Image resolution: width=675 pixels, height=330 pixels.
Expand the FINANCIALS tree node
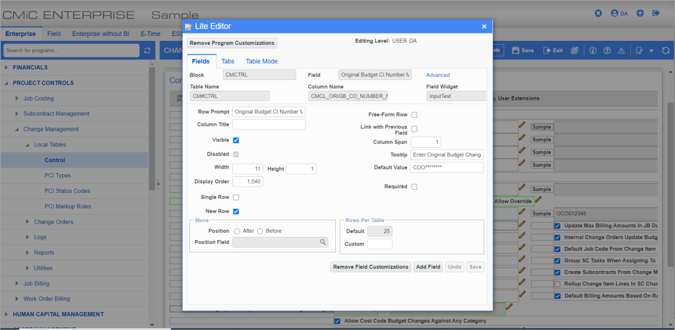[x=6, y=68]
